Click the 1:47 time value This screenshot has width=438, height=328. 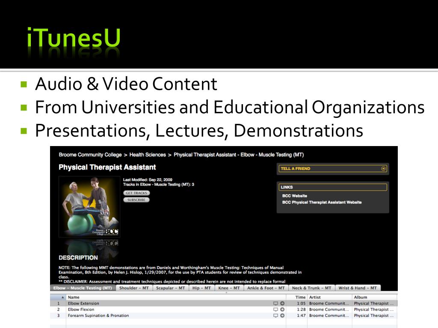301,316
